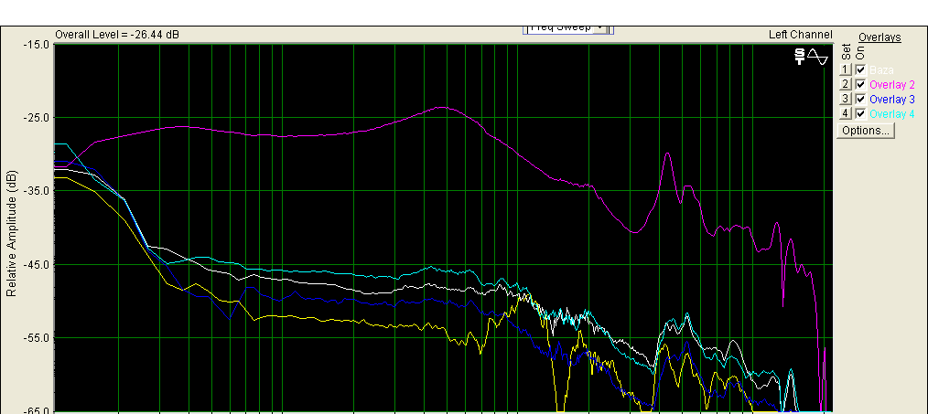Screen dimensions: 928x414
Task: Click the blue Overlay 3 label
Action: coord(892,99)
